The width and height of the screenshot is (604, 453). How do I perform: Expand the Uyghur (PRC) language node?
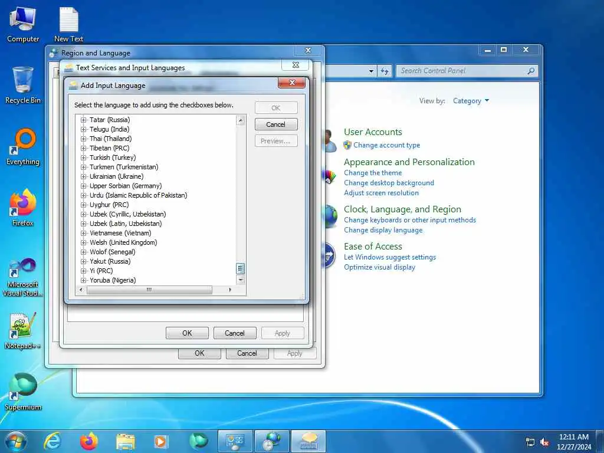click(83, 205)
